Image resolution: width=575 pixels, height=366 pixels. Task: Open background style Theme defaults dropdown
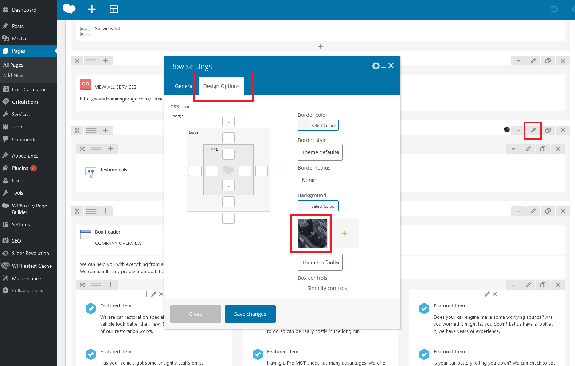[x=320, y=263]
